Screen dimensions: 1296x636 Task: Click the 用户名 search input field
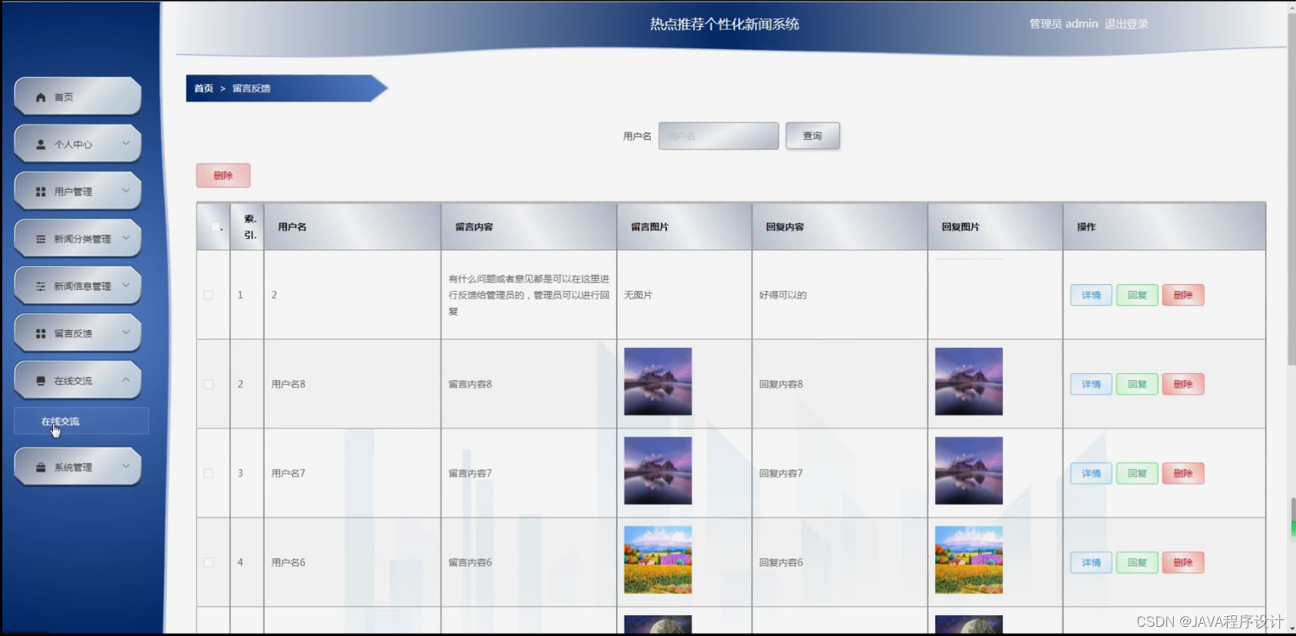click(718, 136)
